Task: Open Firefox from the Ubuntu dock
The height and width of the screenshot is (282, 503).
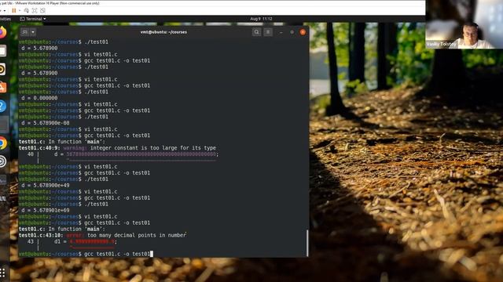Action: tap(2, 32)
